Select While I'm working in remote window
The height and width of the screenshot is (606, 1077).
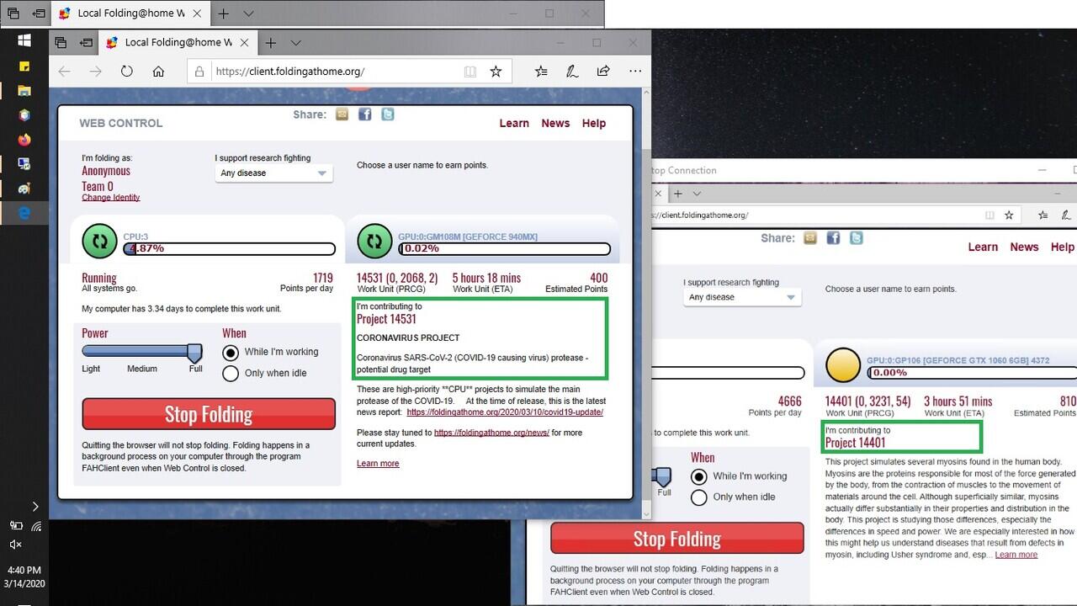click(698, 476)
